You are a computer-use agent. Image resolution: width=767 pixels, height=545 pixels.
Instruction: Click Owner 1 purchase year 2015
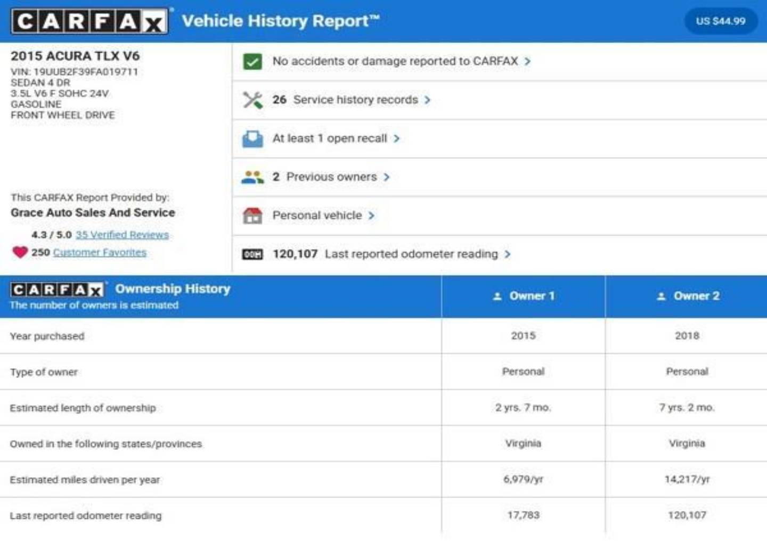click(524, 336)
